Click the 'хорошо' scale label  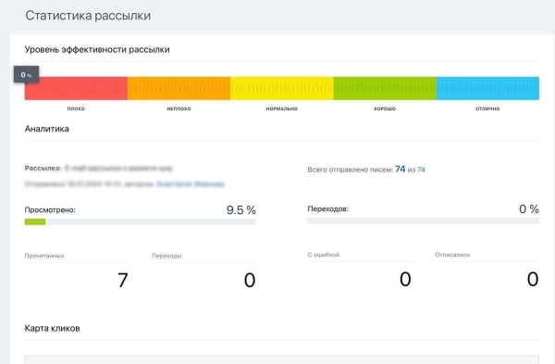coord(385,108)
